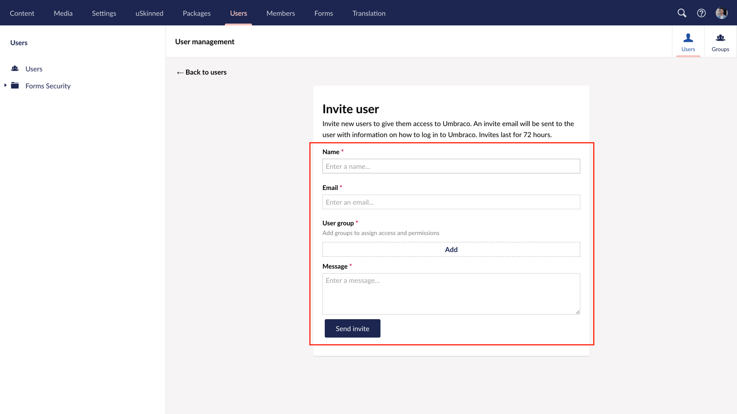Open the Translation section
737x414 pixels.
click(368, 13)
